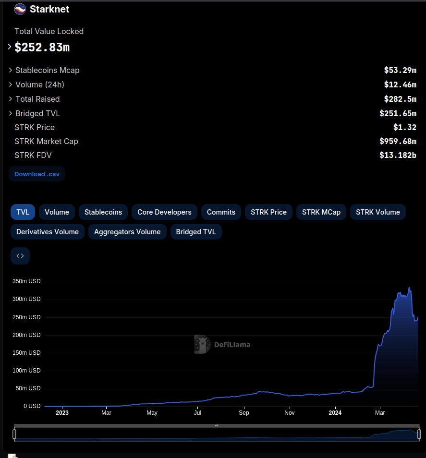Click the $12.46m volume value
This screenshot has width=426, height=458.
pyautogui.click(x=400, y=84)
